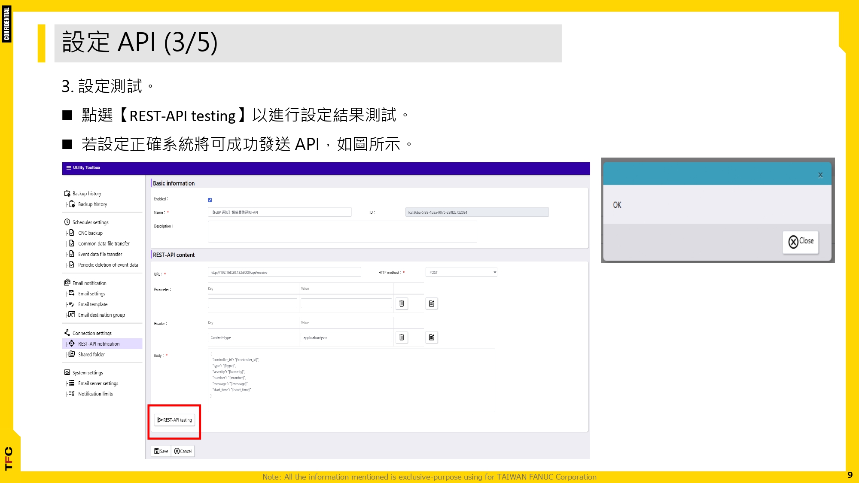This screenshot has width=859, height=483.
Task: Toggle the Enabled setting under Basic information
Action: tap(210, 200)
